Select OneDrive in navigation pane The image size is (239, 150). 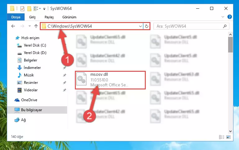[x=29, y=100]
